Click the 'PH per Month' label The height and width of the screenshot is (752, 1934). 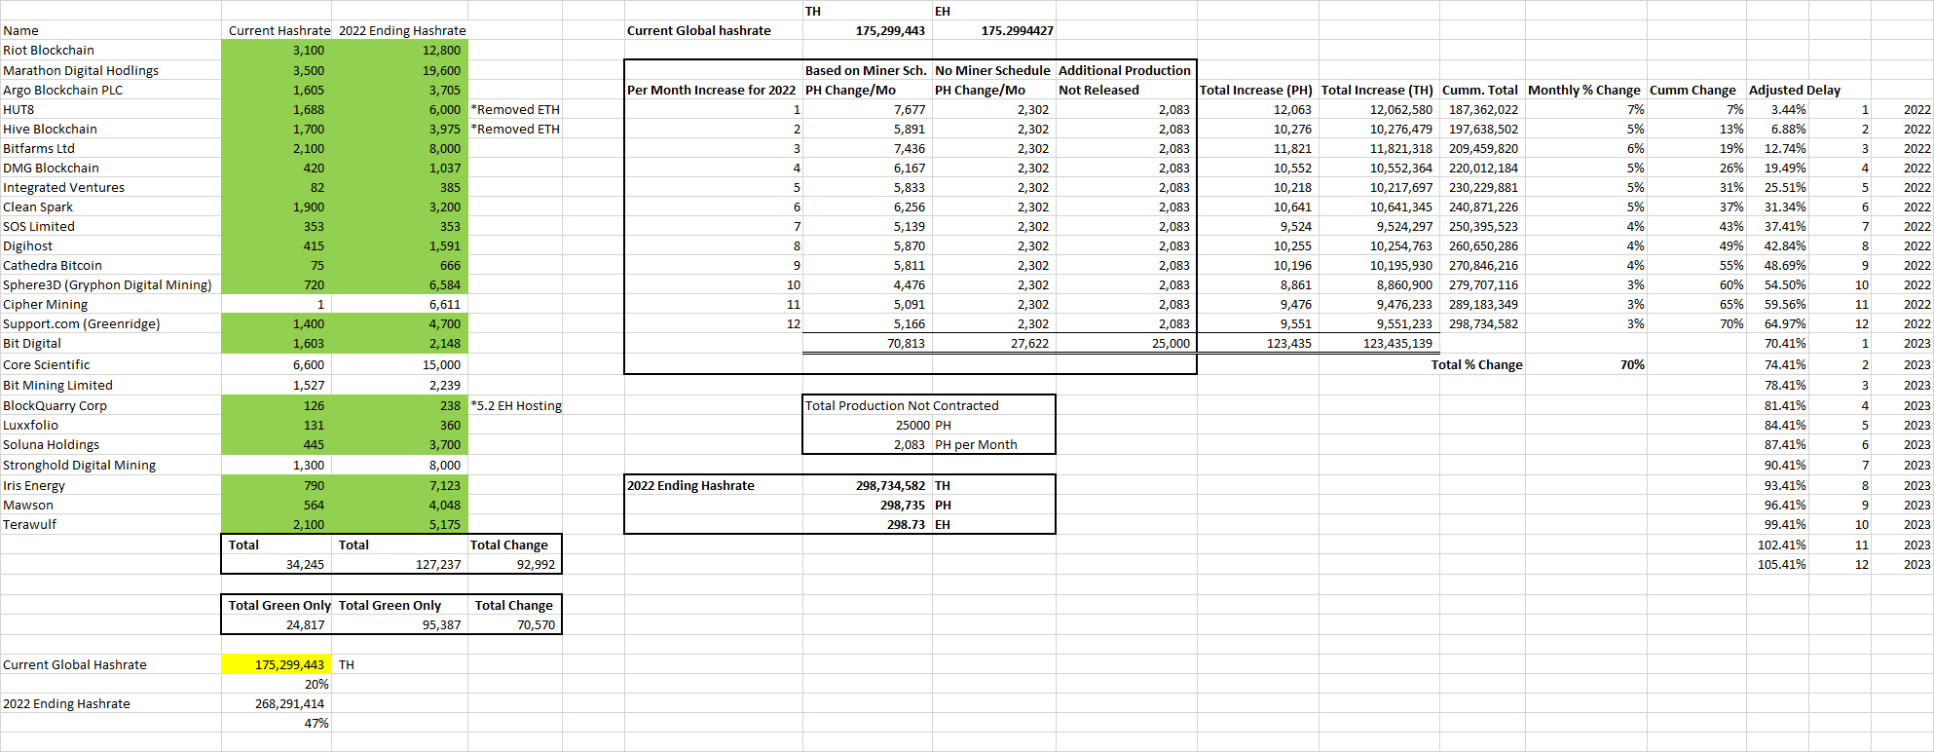tap(976, 444)
